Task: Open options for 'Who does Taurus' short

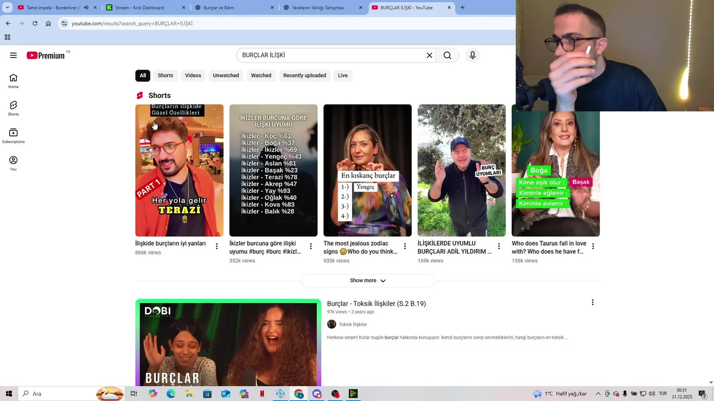Action: 593,246
